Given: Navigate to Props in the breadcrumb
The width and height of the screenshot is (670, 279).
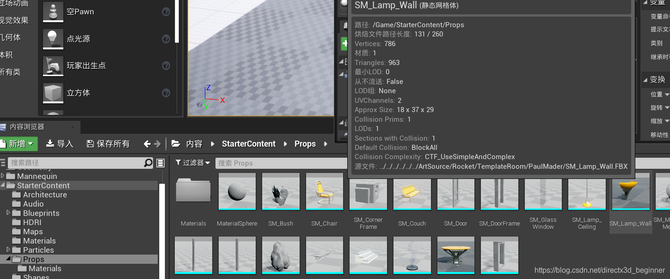Looking at the screenshot, I should [x=305, y=144].
